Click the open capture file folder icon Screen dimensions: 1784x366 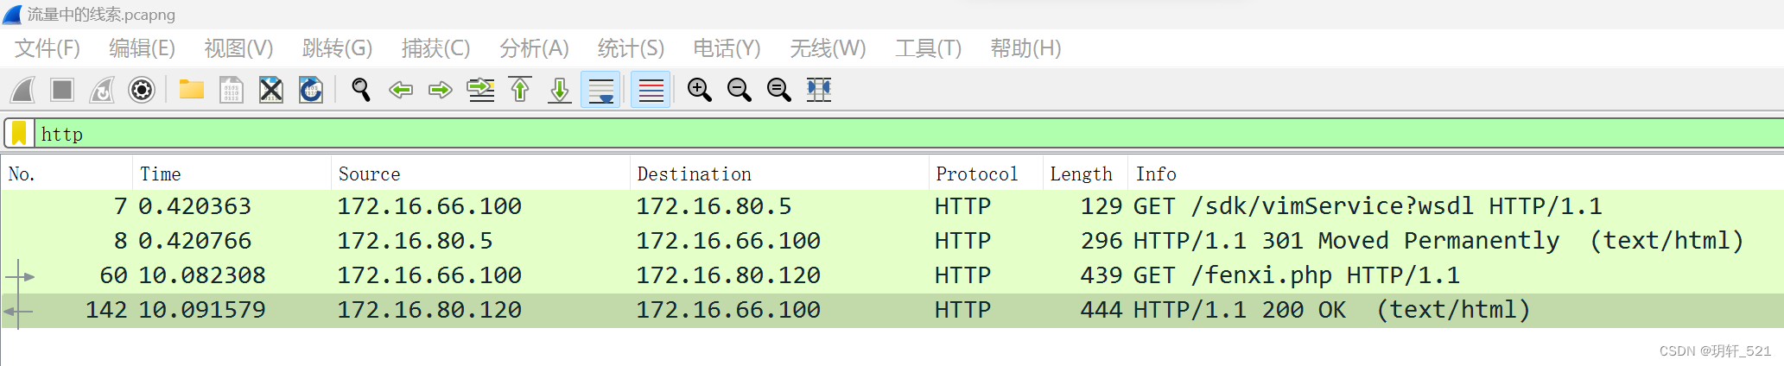(192, 90)
